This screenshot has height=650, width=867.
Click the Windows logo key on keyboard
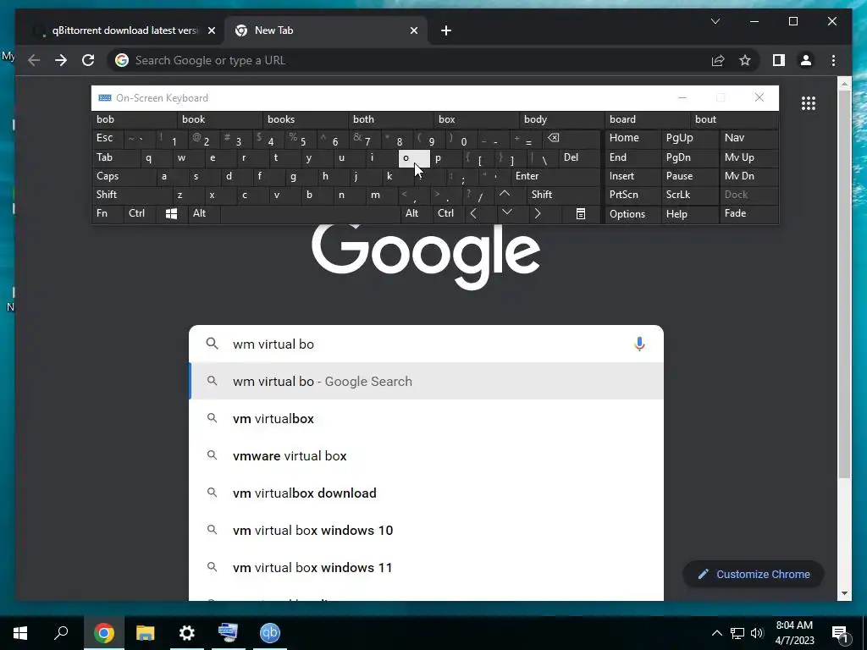171,214
